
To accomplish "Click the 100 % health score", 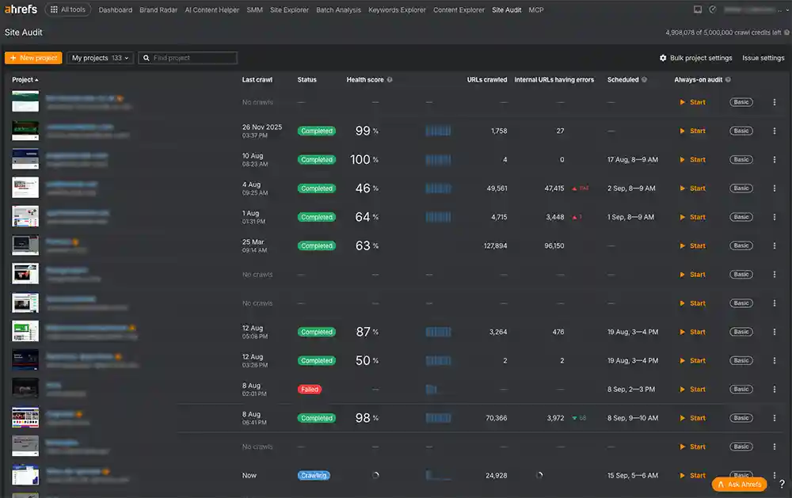I will pyautogui.click(x=364, y=160).
